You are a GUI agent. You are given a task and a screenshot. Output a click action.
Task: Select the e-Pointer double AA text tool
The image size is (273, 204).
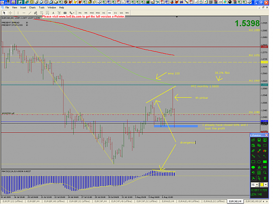click(265, 167)
